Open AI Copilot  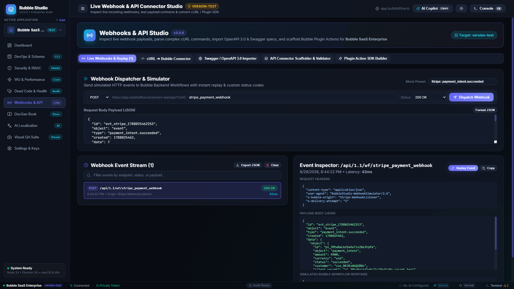tap(433, 9)
